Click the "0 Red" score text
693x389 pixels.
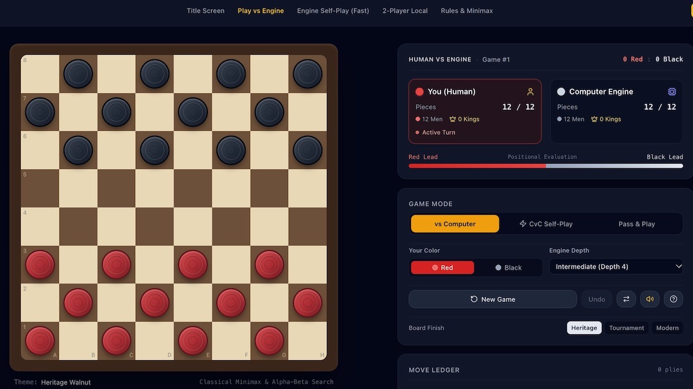[x=633, y=59]
